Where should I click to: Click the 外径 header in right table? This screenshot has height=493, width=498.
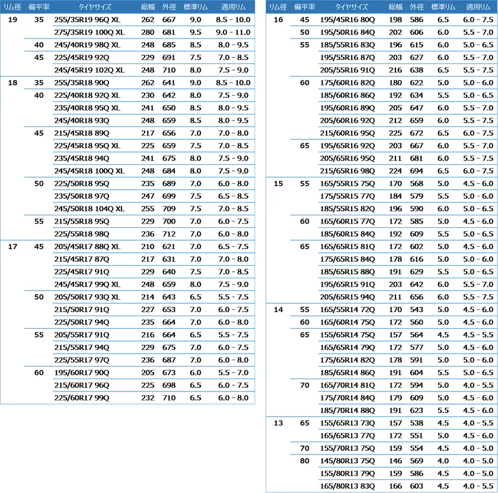pyautogui.click(x=416, y=7)
